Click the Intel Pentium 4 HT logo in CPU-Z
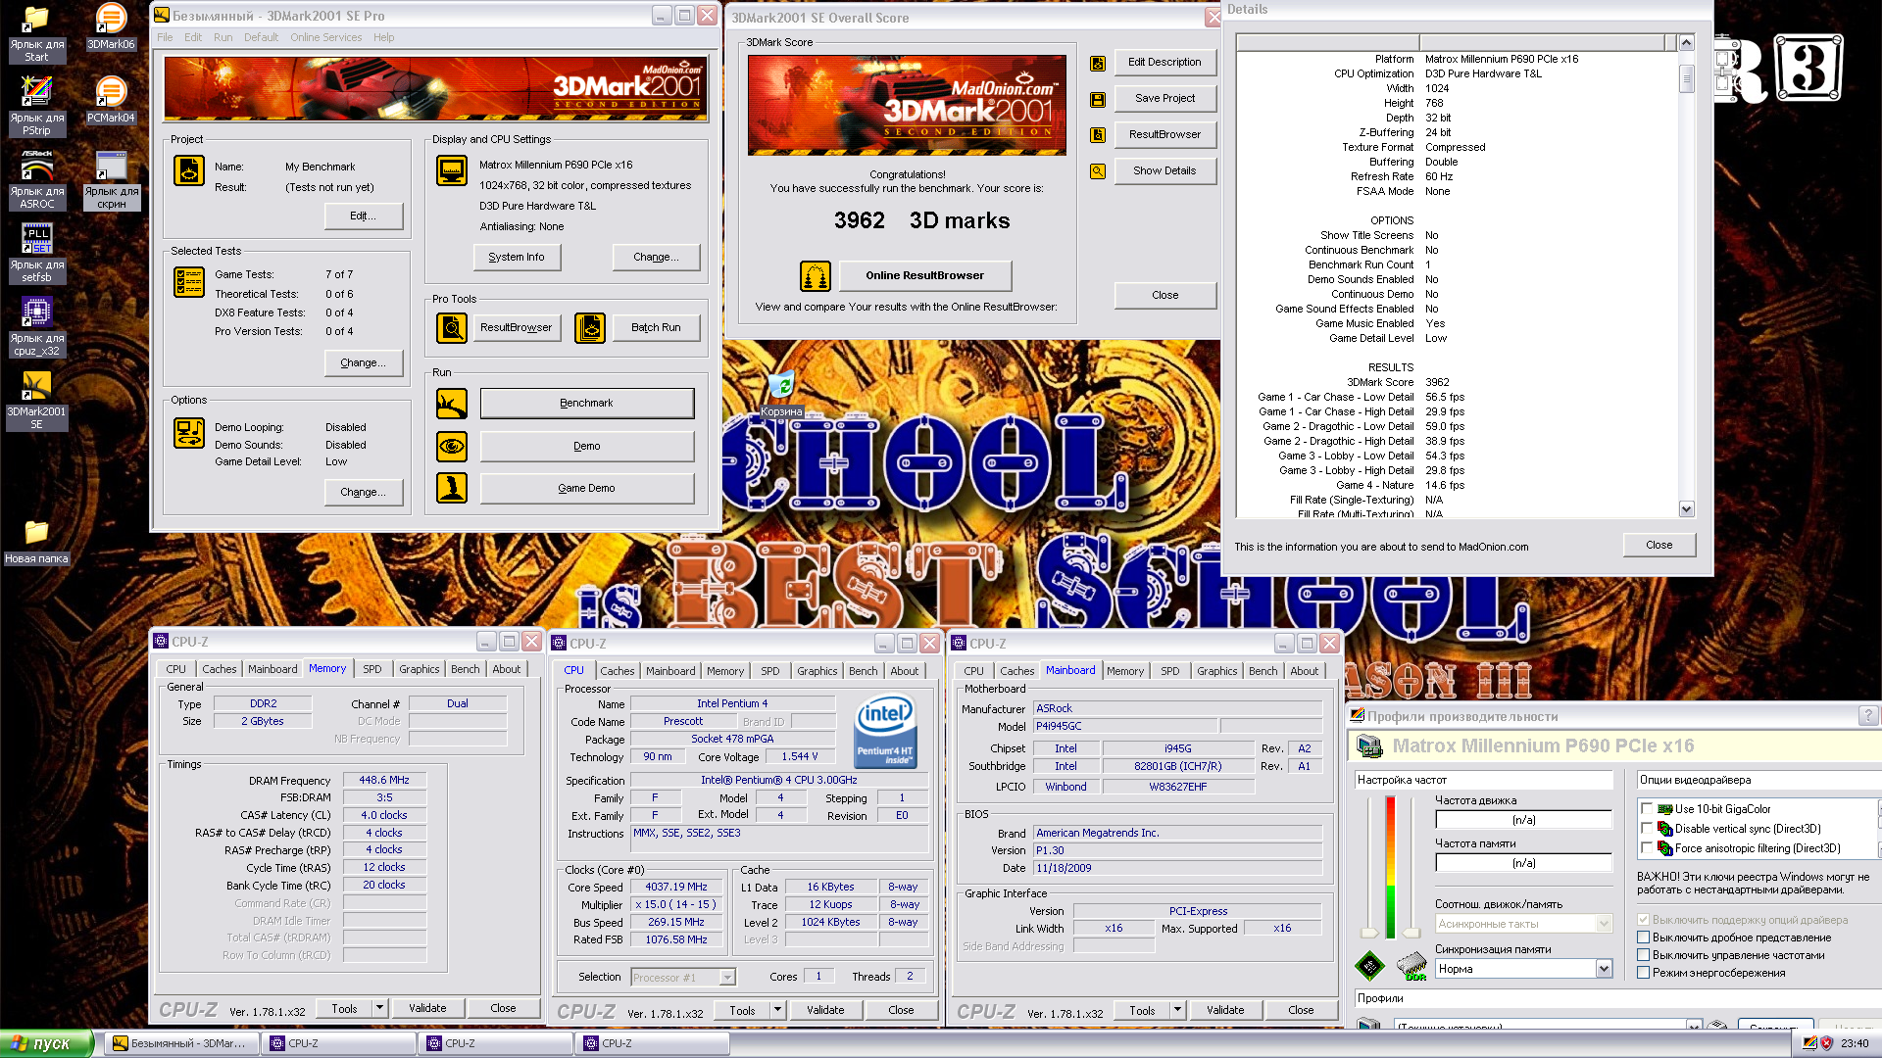This screenshot has height=1058, width=1882. pos(886,731)
